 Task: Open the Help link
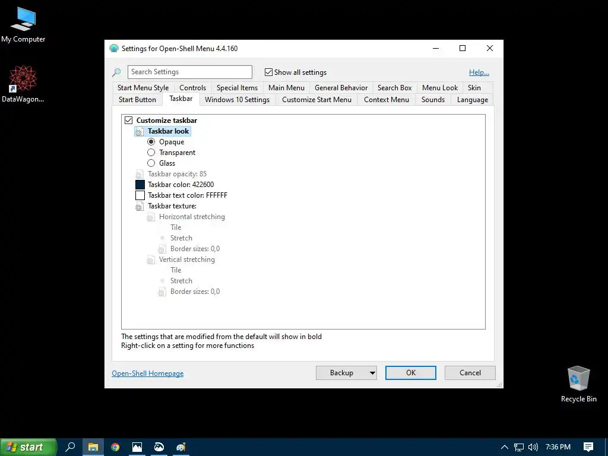click(479, 72)
